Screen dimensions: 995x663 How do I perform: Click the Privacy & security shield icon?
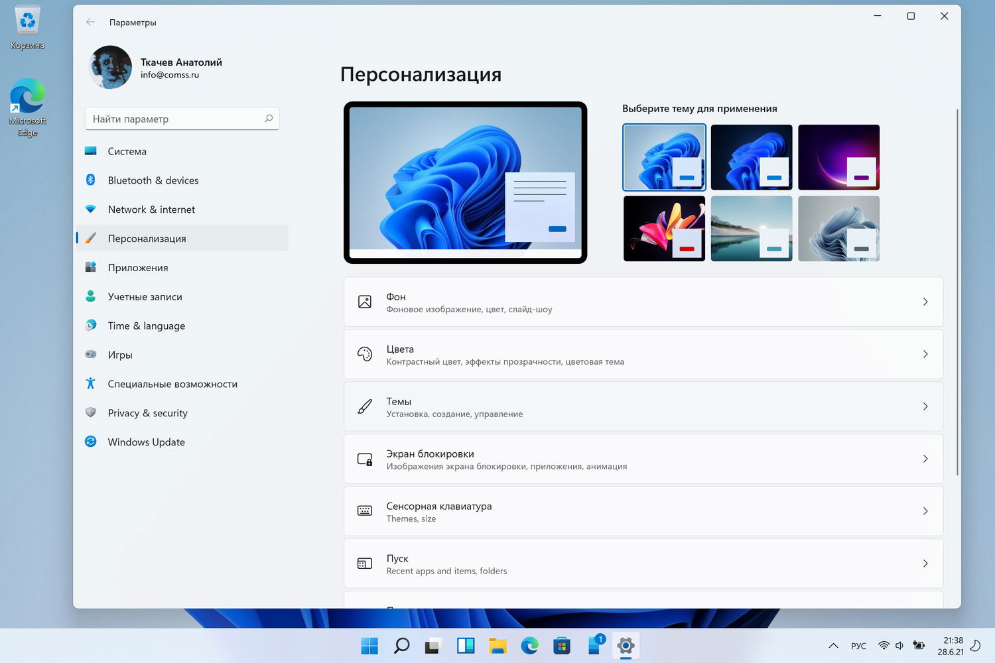(91, 412)
